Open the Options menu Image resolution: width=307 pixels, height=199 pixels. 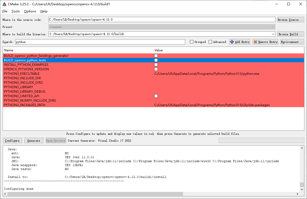[30, 11]
